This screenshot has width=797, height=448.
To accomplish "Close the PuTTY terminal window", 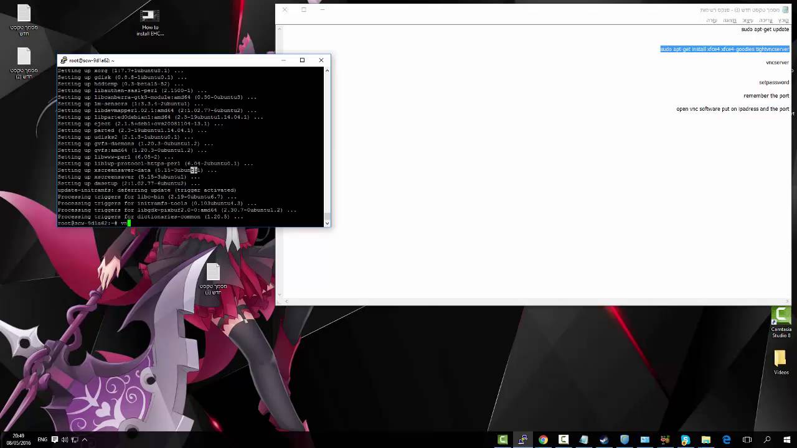I will (x=321, y=60).
